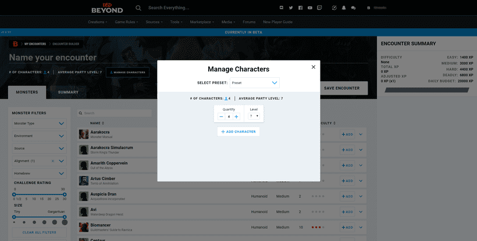
Task: Expand the Alignment filter chevron
Action: 62,161
